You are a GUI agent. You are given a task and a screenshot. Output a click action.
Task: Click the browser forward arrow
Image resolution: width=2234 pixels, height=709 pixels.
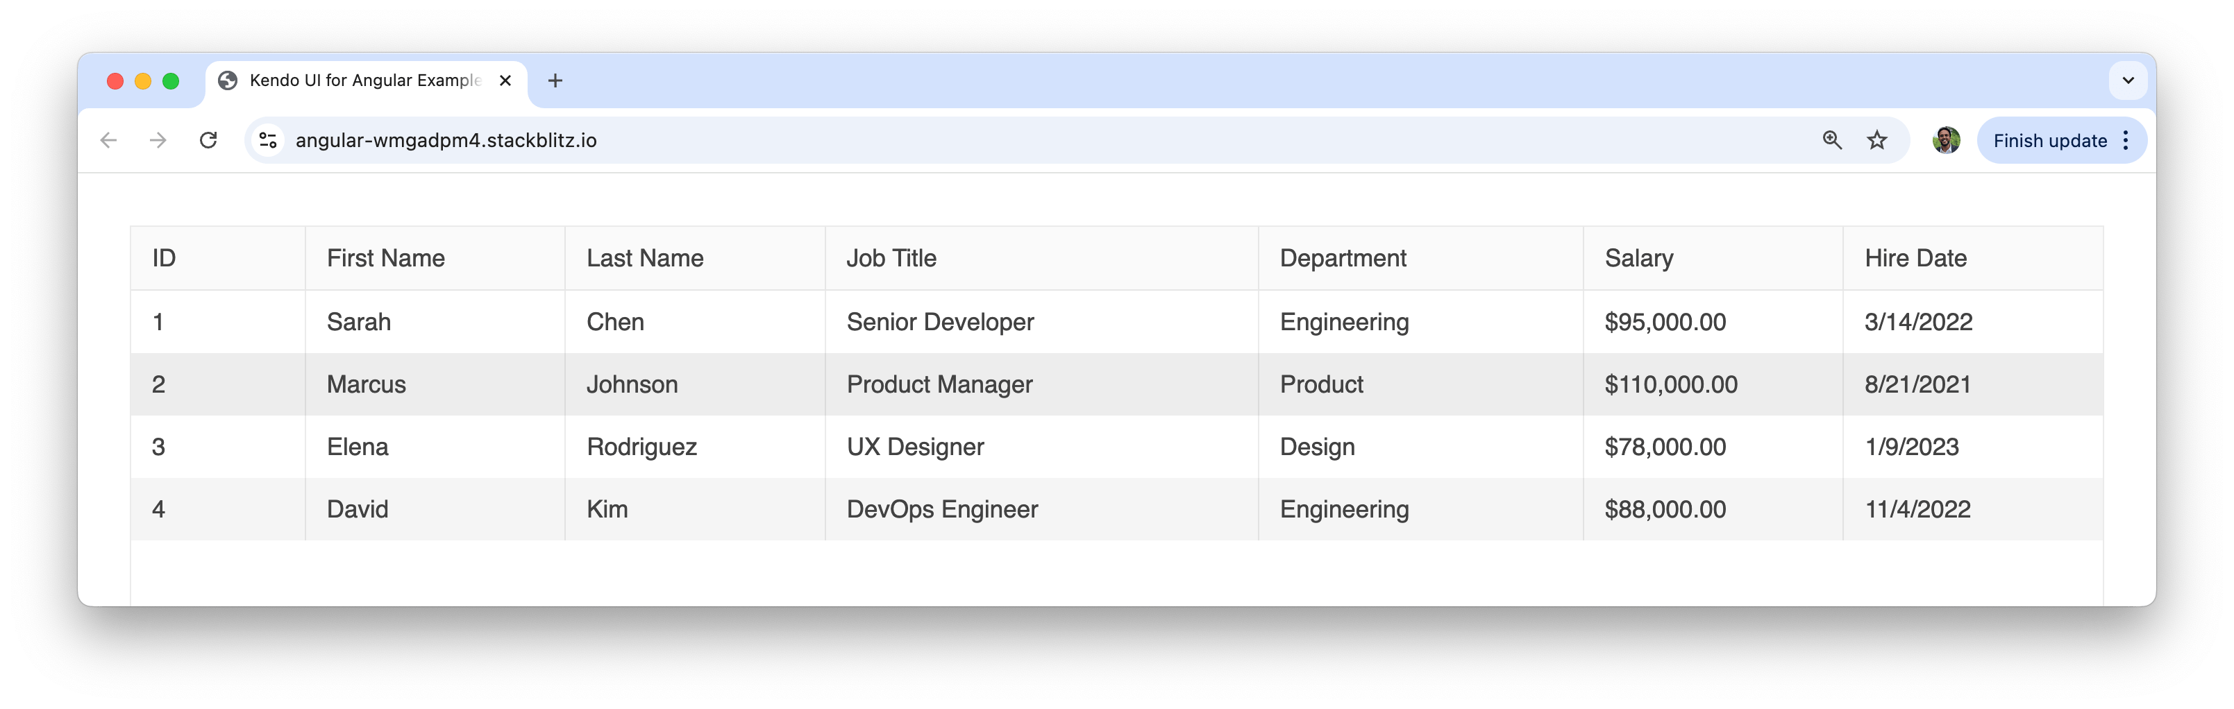[158, 140]
